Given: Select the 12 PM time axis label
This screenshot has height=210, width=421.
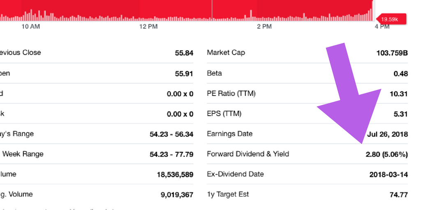Looking at the screenshot, I should (148, 27).
